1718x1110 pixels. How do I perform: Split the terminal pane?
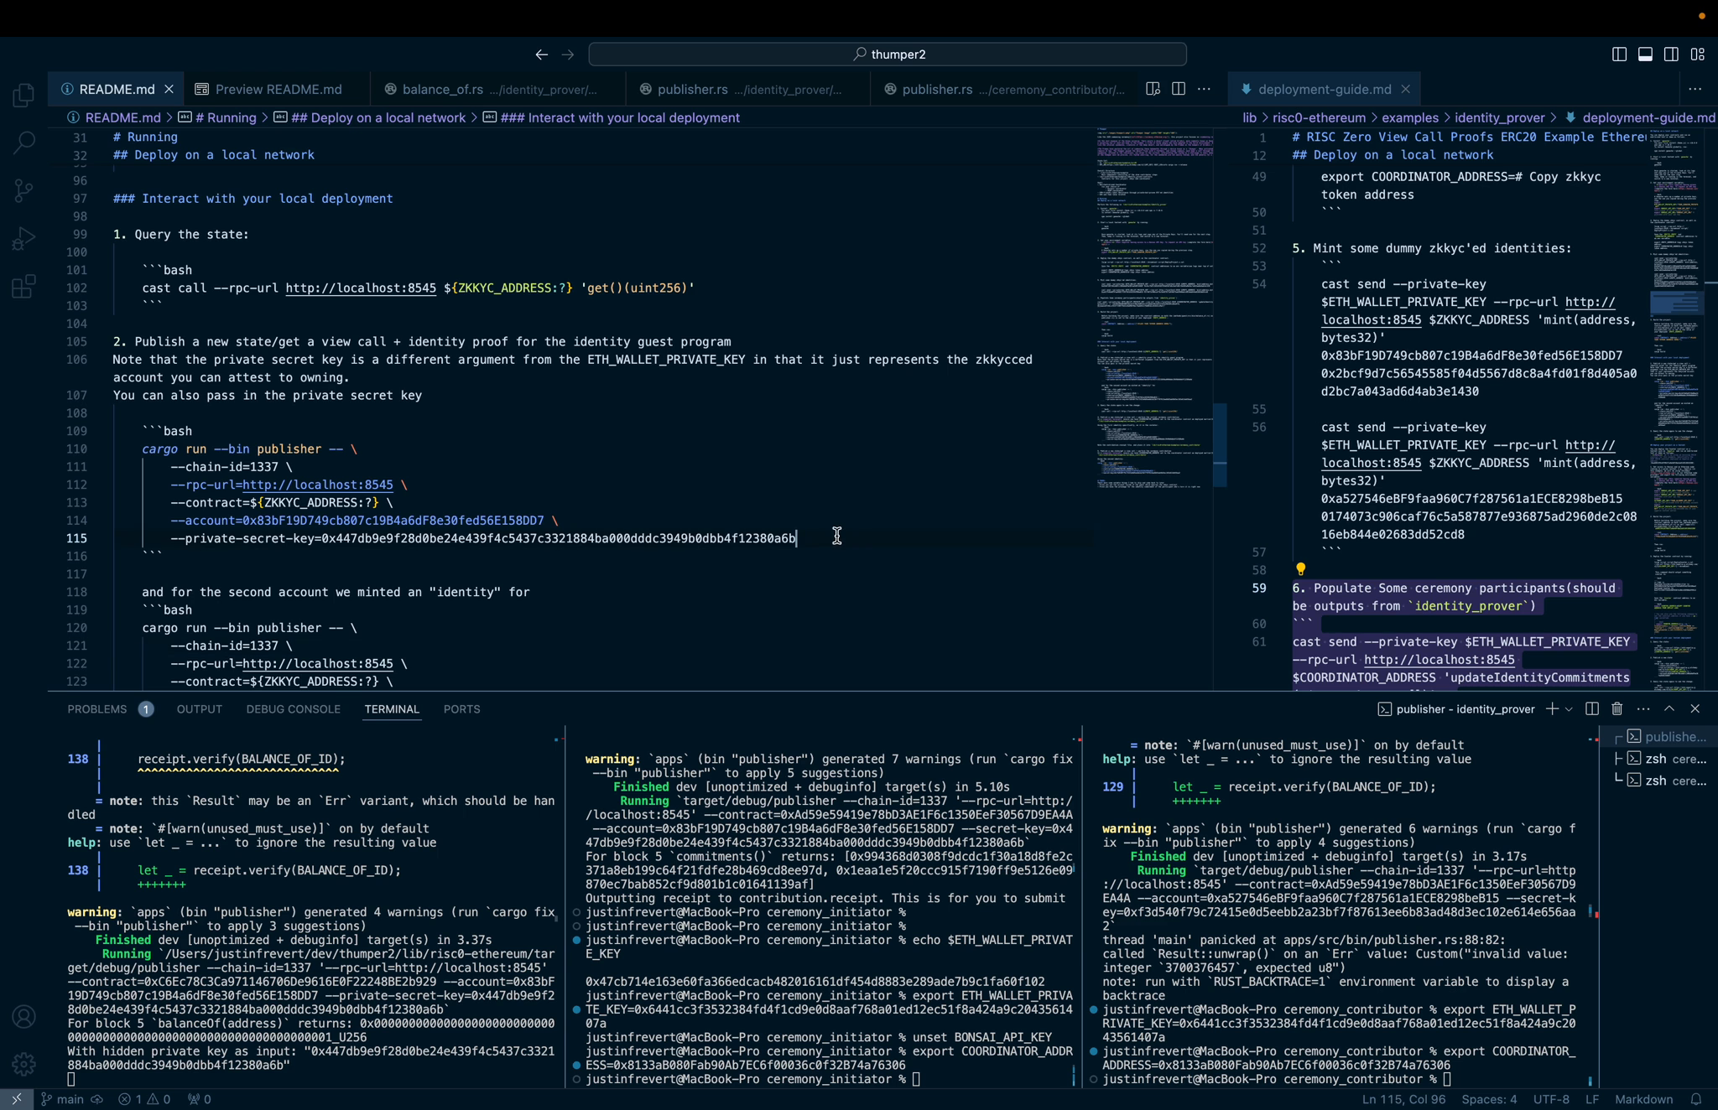pos(1591,709)
